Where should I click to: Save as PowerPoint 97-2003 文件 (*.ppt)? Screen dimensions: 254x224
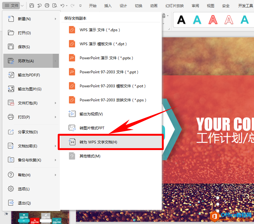coord(111,72)
